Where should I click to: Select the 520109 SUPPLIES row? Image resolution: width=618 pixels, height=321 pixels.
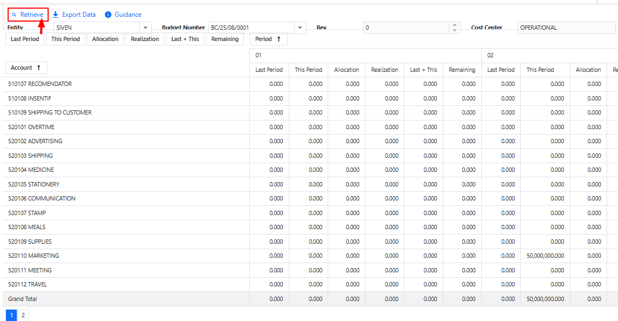coord(126,242)
